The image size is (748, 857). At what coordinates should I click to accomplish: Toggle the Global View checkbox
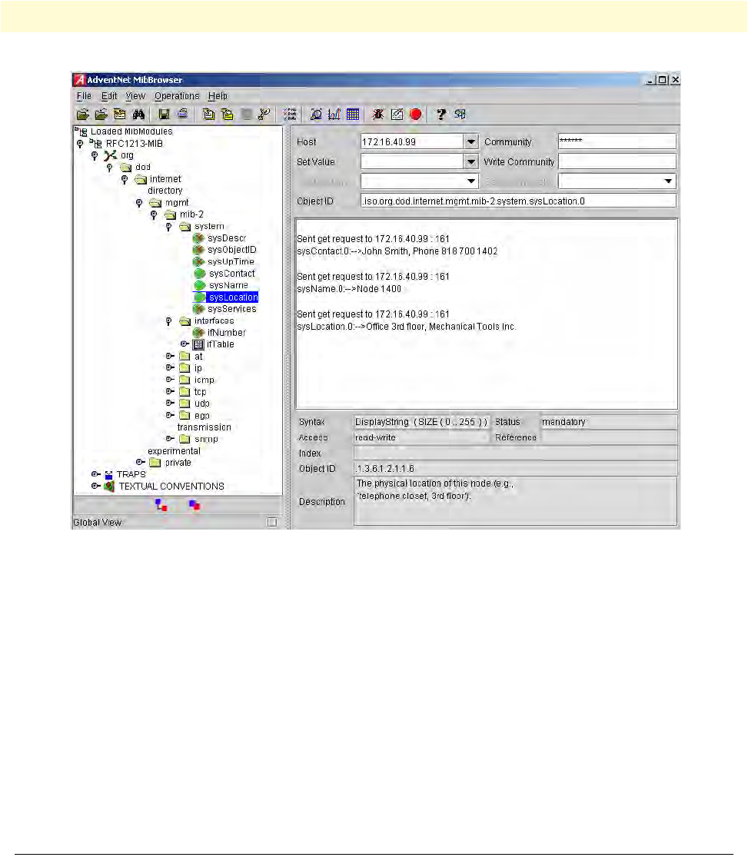pyautogui.click(x=271, y=522)
